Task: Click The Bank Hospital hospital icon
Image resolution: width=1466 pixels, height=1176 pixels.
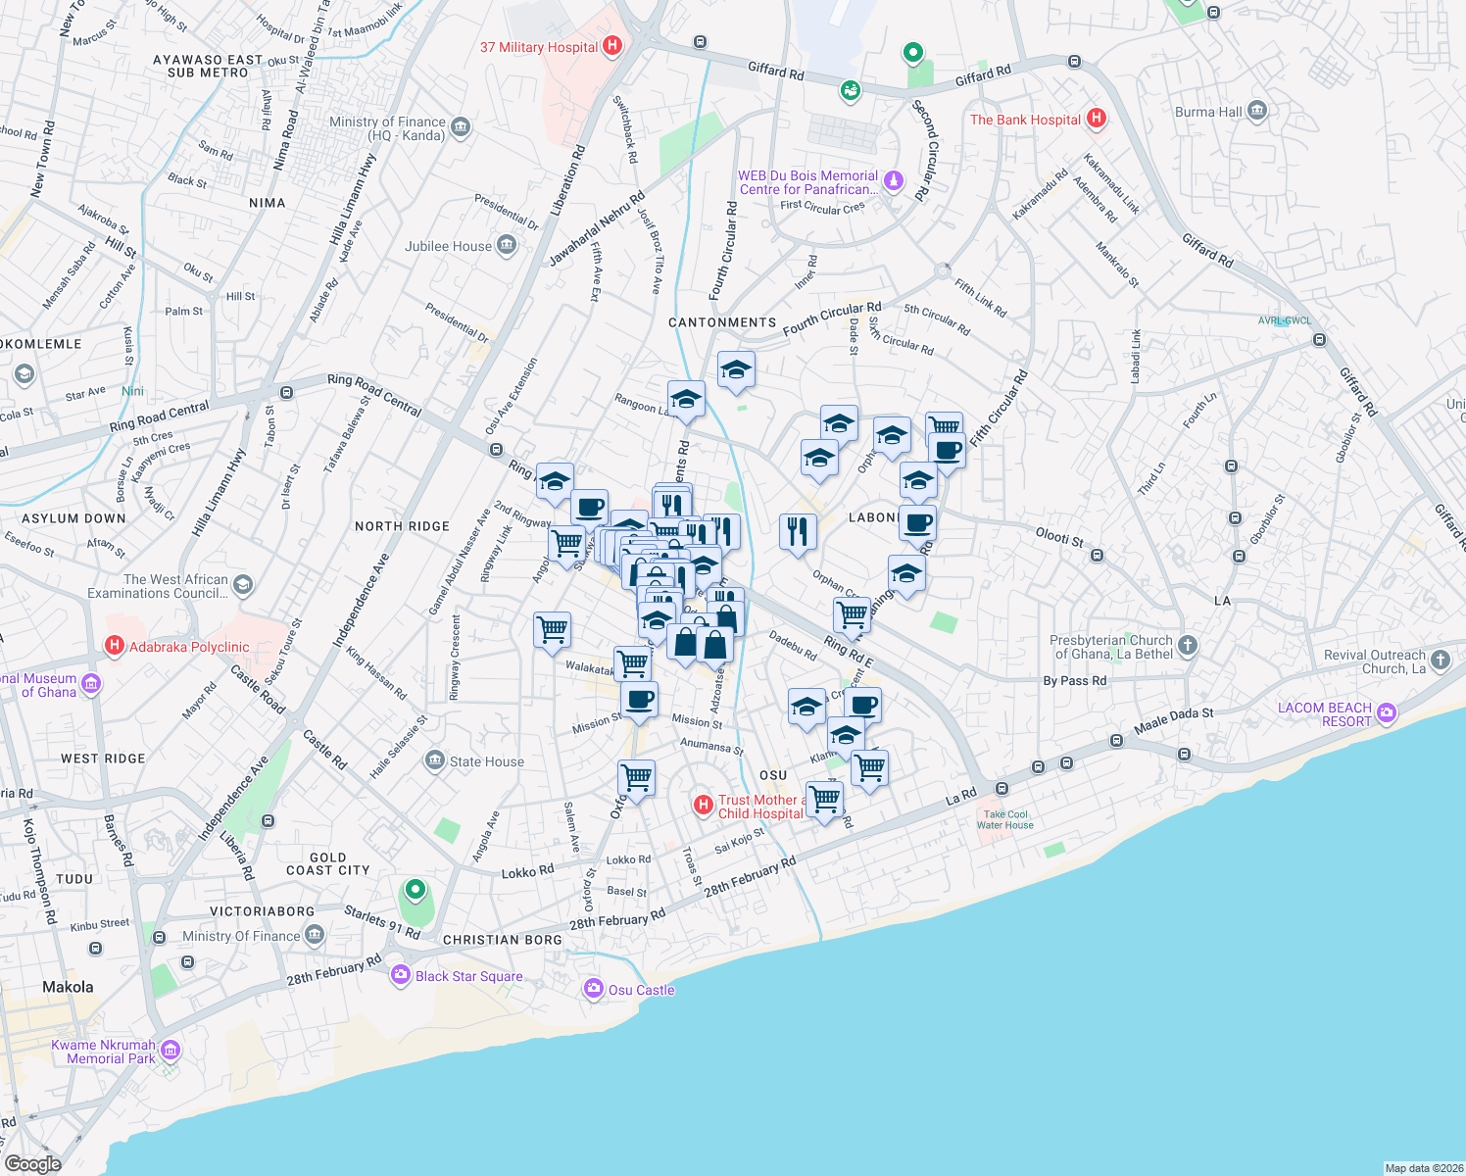Action: coord(1097,119)
